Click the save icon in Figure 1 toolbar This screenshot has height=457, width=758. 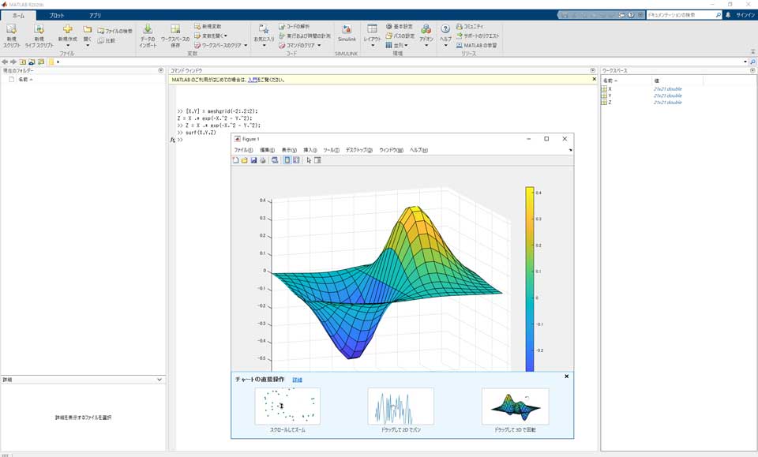pyautogui.click(x=253, y=160)
